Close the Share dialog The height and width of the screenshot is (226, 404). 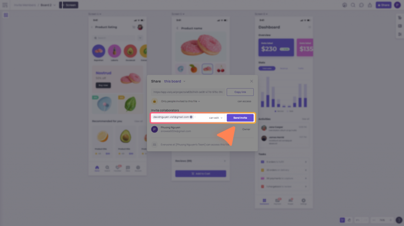coord(251,81)
